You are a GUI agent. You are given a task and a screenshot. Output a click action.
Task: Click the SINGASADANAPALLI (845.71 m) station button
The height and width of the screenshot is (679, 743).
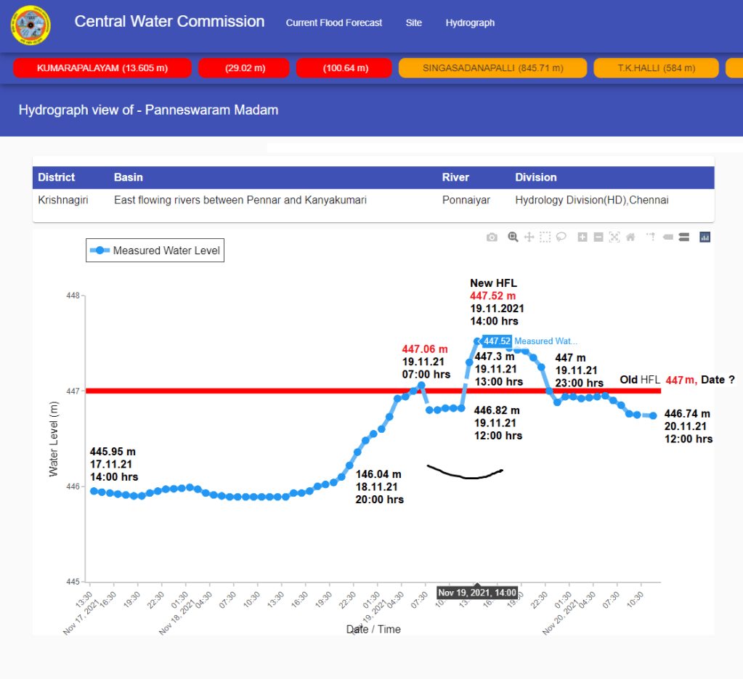coord(492,68)
